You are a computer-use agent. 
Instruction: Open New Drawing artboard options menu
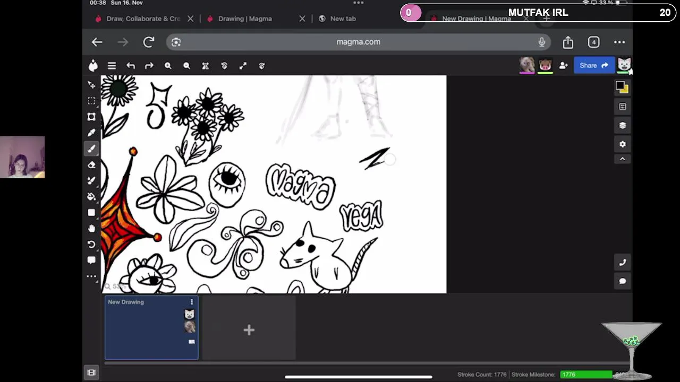click(192, 302)
